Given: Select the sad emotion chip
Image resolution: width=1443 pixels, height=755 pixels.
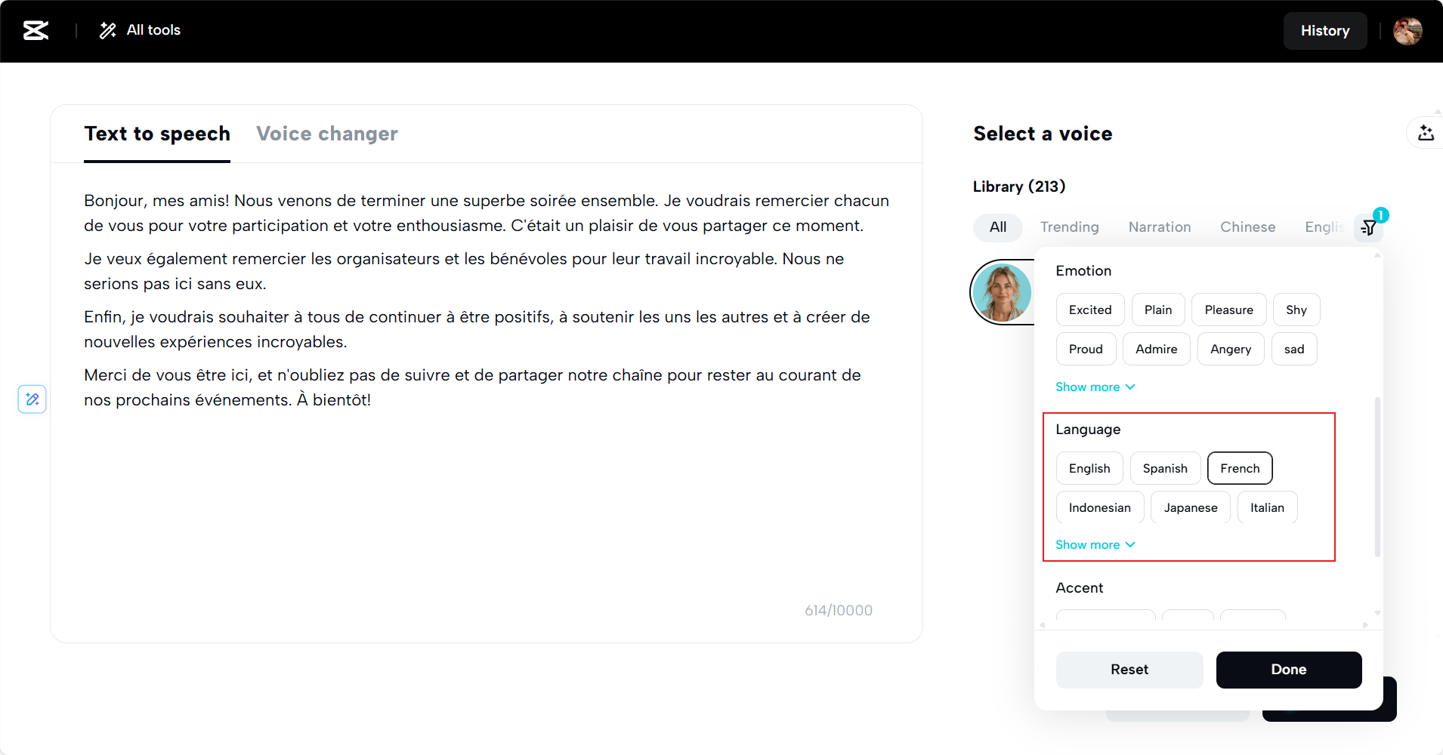Looking at the screenshot, I should [1294, 349].
